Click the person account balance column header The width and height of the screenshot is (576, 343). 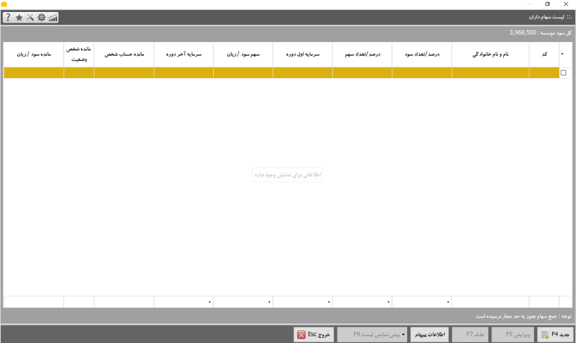124,54
